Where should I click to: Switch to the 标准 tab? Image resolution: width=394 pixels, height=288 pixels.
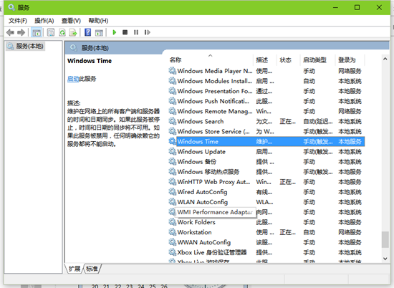click(x=92, y=269)
